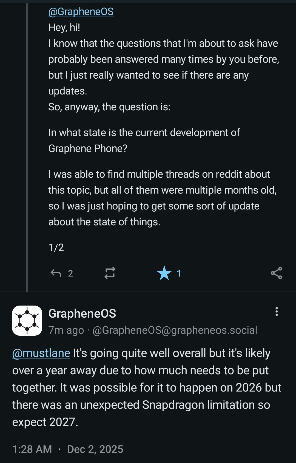Tap the reply arrow icon
This screenshot has width=296, height=463.
pyautogui.click(x=56, y=273)
